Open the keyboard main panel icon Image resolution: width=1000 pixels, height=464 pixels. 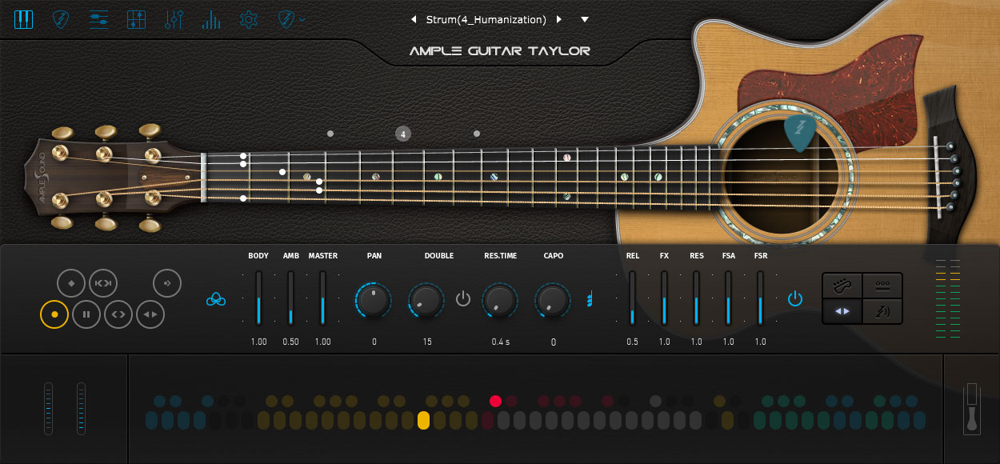tap(23, 19)
